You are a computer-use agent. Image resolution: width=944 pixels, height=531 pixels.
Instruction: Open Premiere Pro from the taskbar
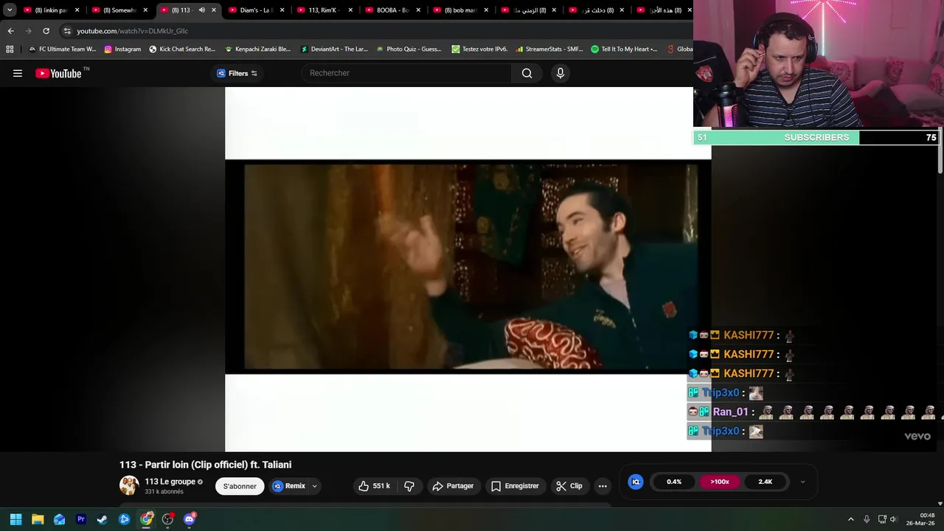(81, 519)
